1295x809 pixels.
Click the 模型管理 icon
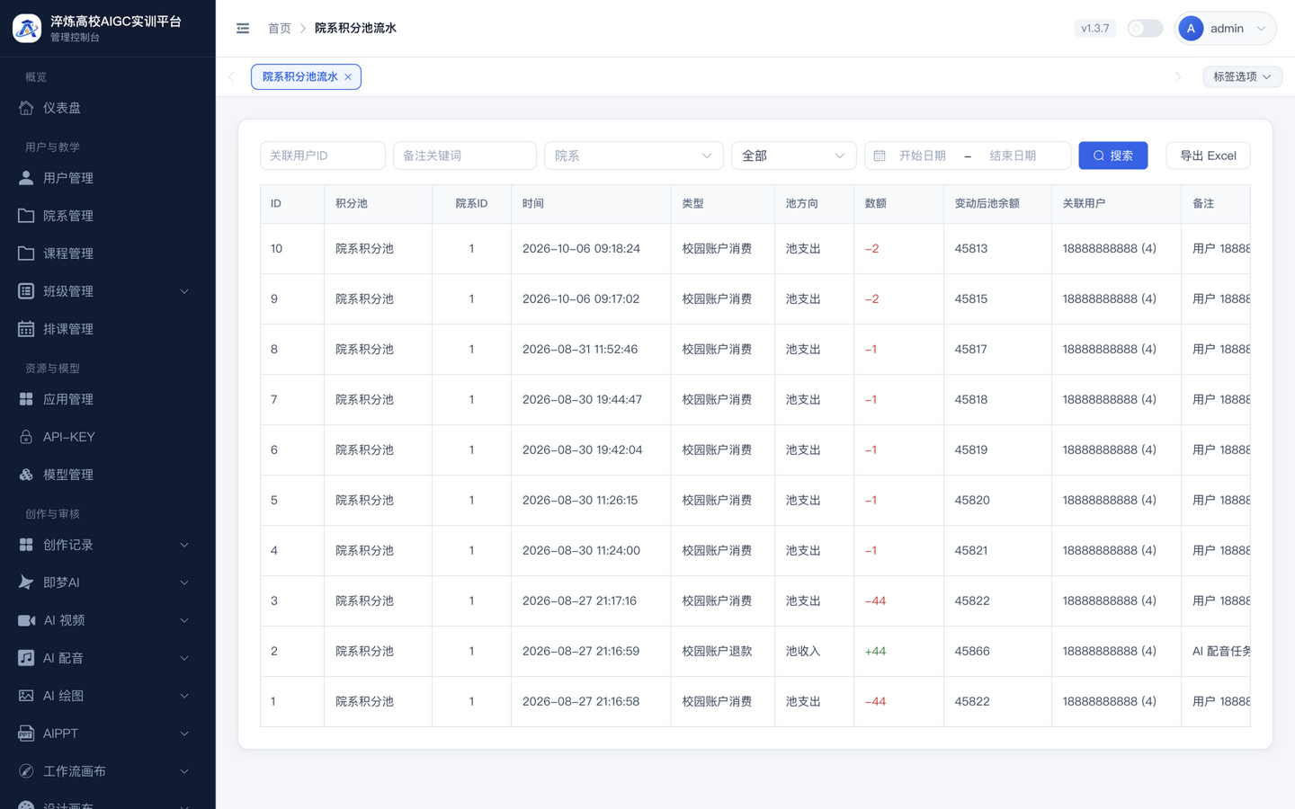pos(26,475)
